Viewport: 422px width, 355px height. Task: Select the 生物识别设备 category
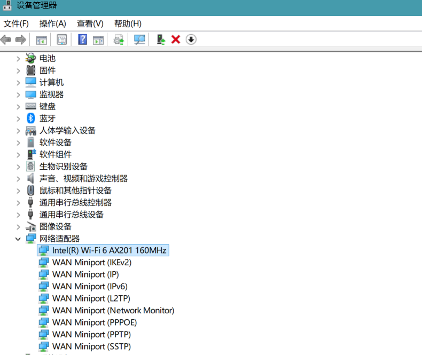pos(63,167)
